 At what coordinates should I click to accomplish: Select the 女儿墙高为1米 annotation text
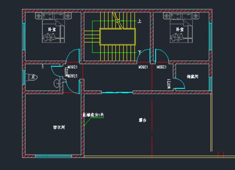point(93,115)
